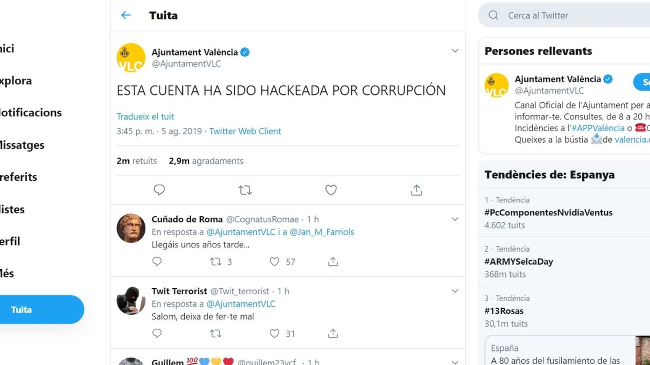The width and height of the screenshot is (650, 365).
Task: Click the search magnifier icon
Action: pos(494,15)
